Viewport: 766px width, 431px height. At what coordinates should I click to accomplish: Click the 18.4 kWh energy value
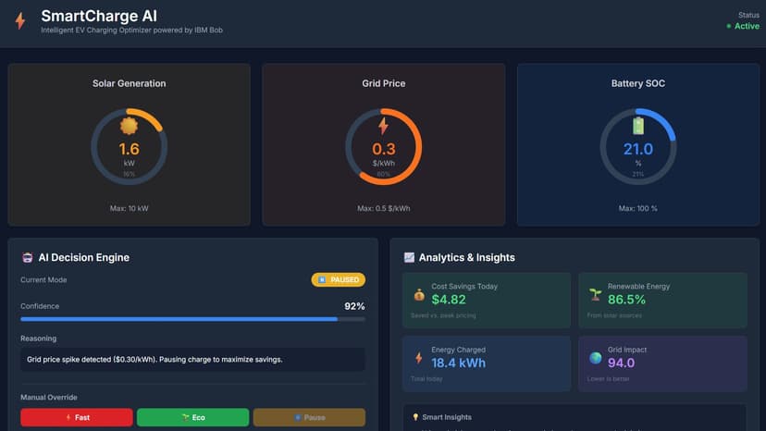click(x=458, y=363)
